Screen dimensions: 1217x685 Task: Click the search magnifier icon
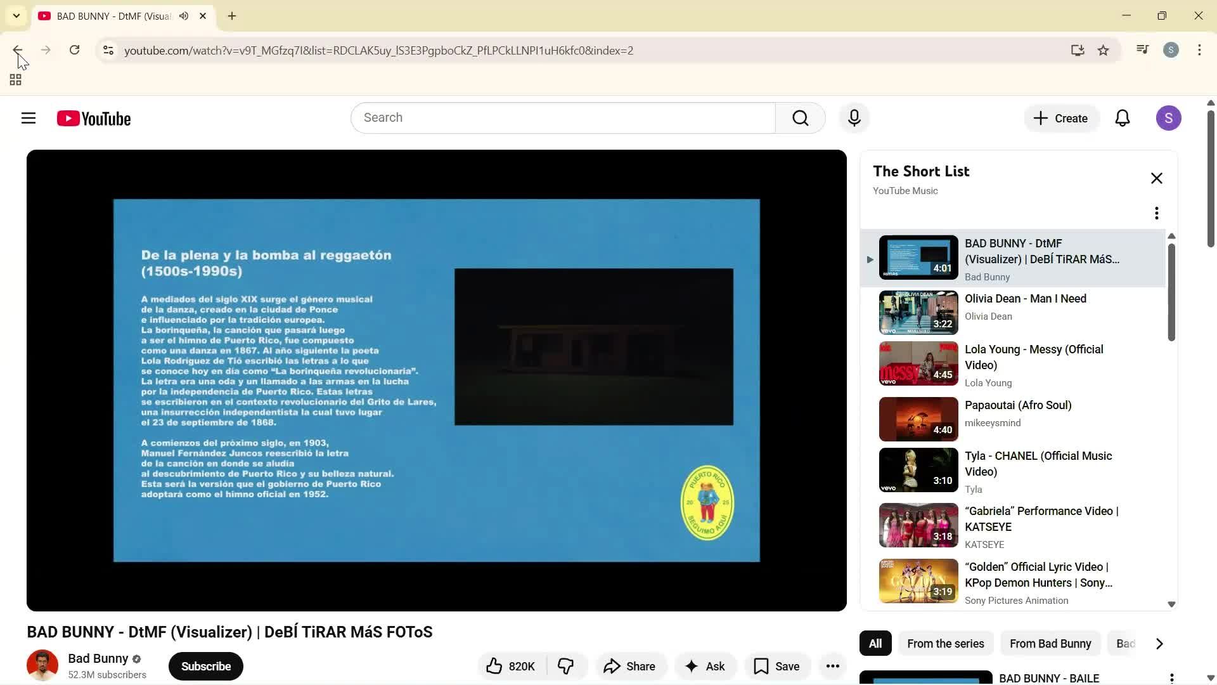click(x=800, y=118)
